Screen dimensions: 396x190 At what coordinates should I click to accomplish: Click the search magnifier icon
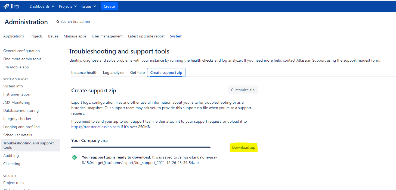click(58, 22)
